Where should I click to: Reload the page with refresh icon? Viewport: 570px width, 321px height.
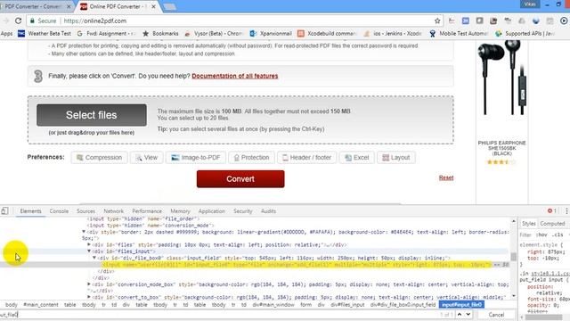[x=18, y=21]
